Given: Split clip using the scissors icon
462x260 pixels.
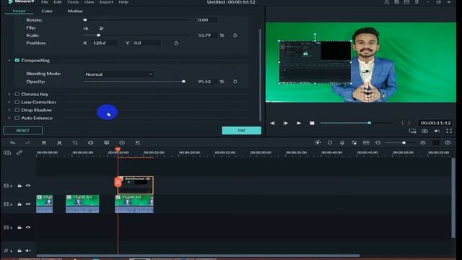Looking at the screenshot, I should pos(59,143).
